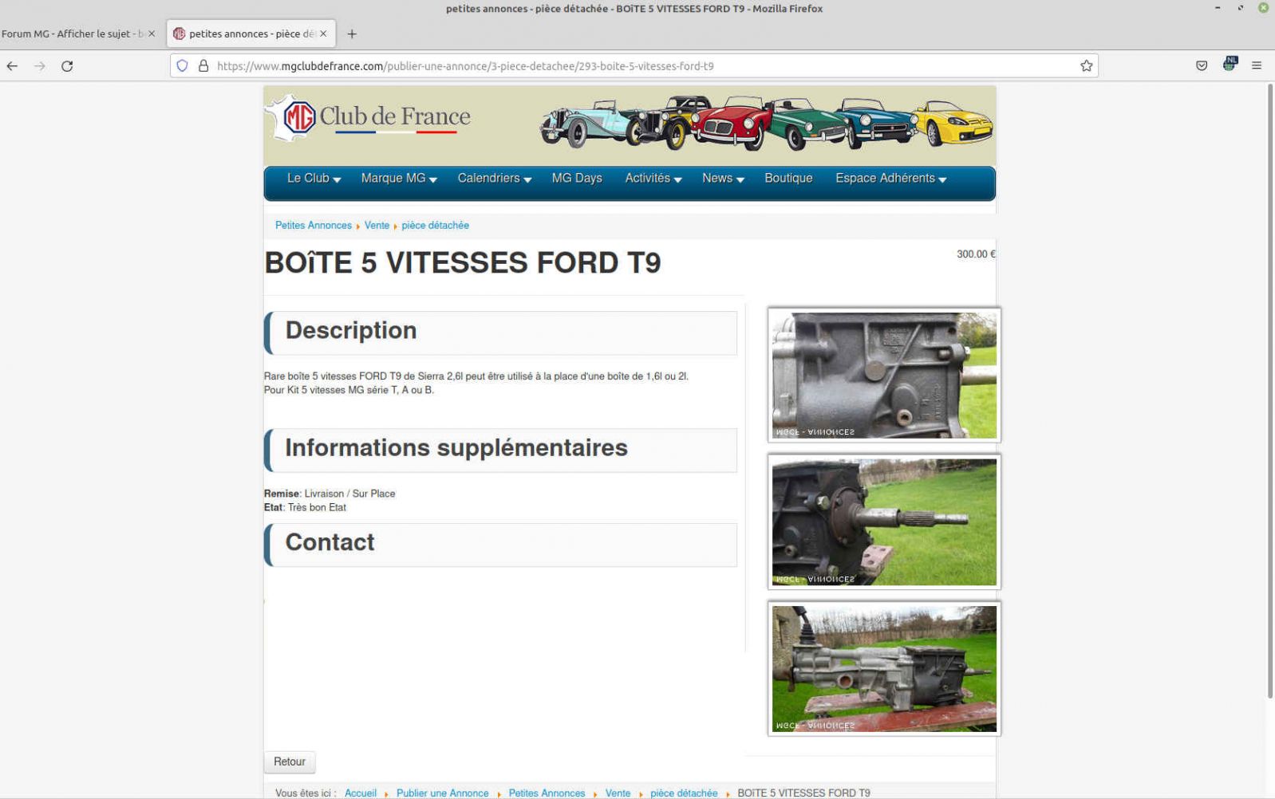Click the page vertical scrollbar

pos(1270,391)
